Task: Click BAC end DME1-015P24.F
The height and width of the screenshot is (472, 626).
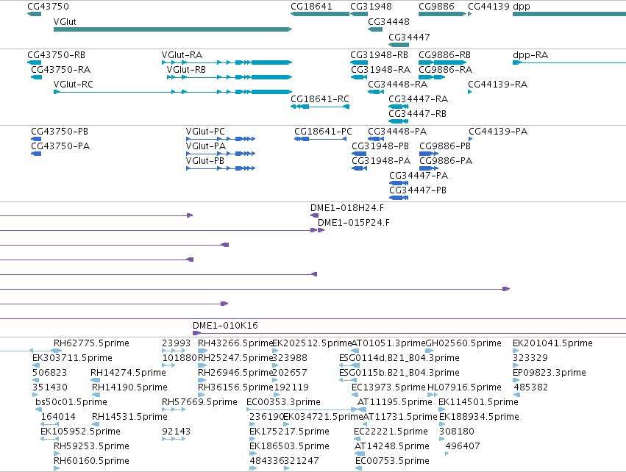Action: click(321, 230)
